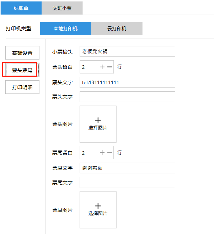Click plus icon in 票尾留白 stepper
Viewport: 214px width, 234px height.
pos(102,153)
